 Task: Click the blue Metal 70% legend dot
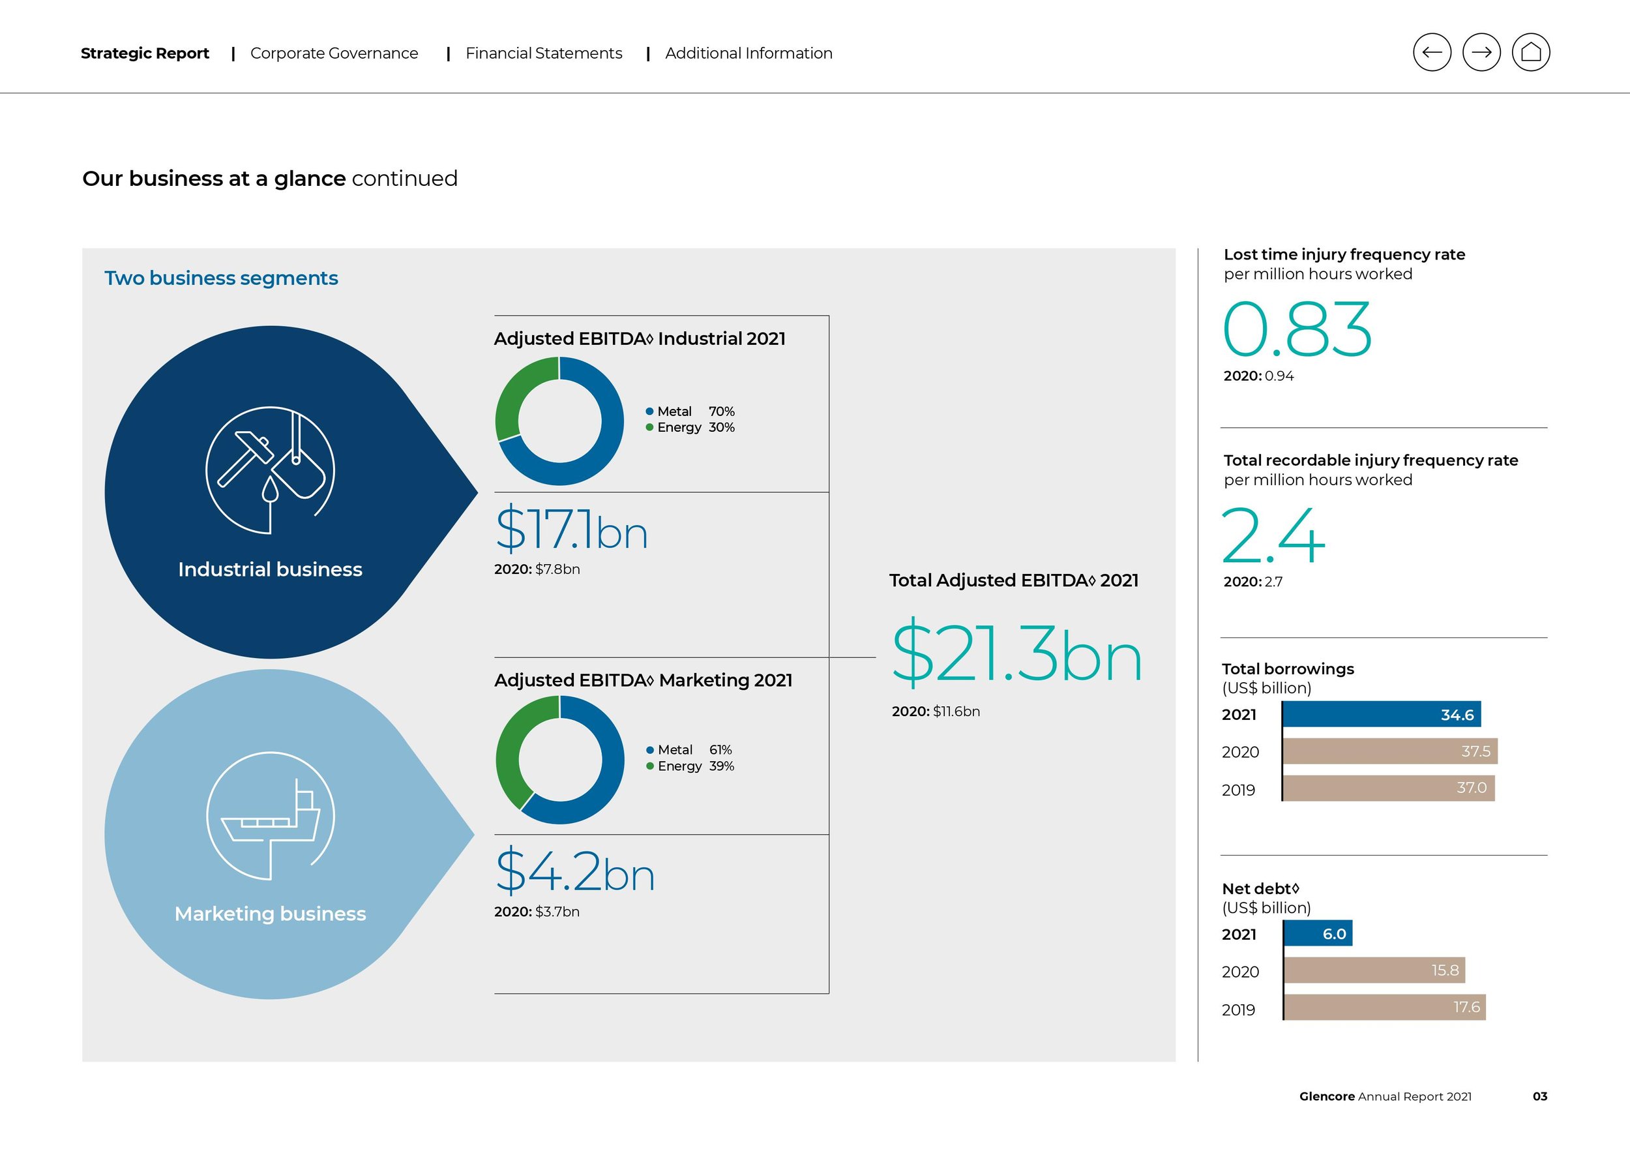pyautogui.click(x=649, y=412)
